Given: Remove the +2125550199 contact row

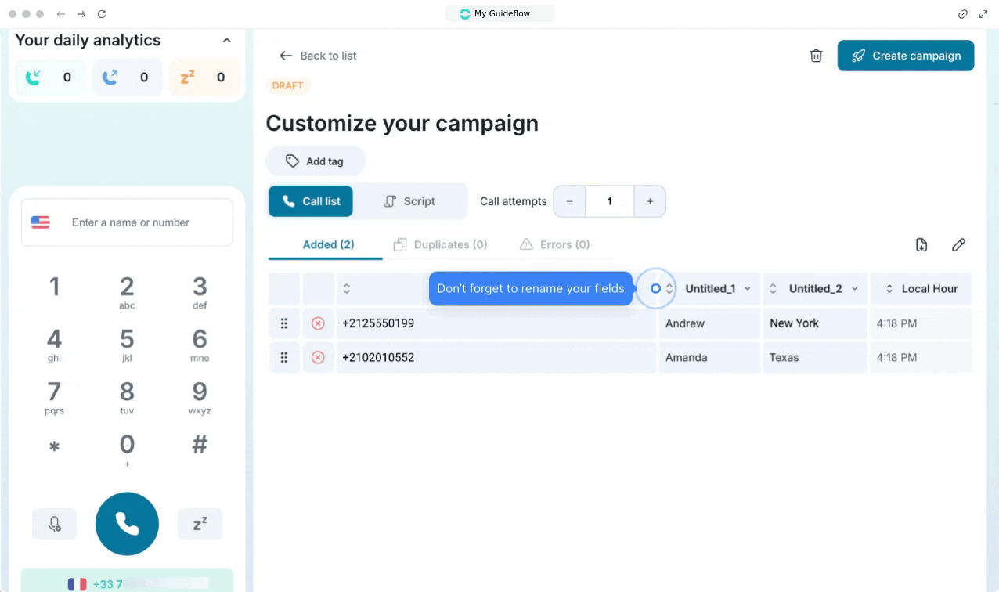Looking at the screenshot, I should [318, 323].
